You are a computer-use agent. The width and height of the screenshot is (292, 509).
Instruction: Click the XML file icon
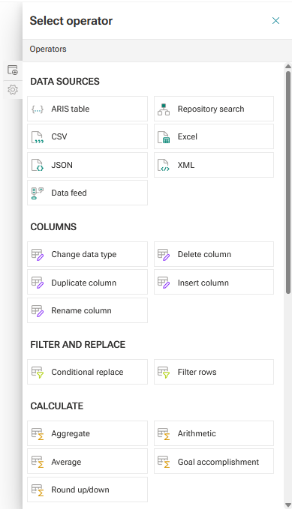(x=164, y=165)
